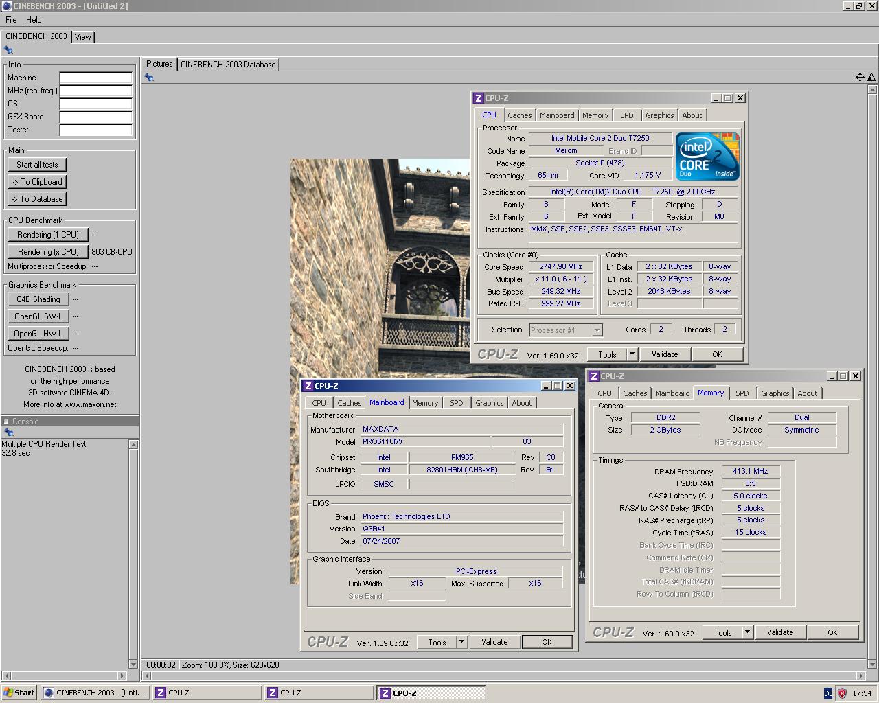
Task: Open SPD tab in Memory window
Action: tap(742, 393)
